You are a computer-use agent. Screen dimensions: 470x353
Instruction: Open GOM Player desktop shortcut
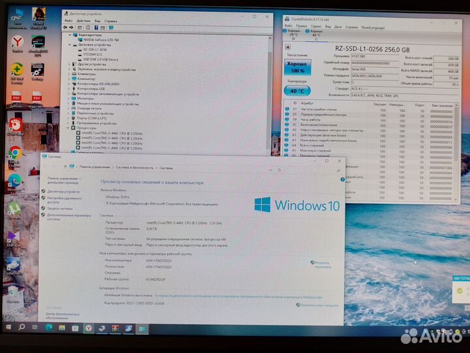click(x=16, y=127)
